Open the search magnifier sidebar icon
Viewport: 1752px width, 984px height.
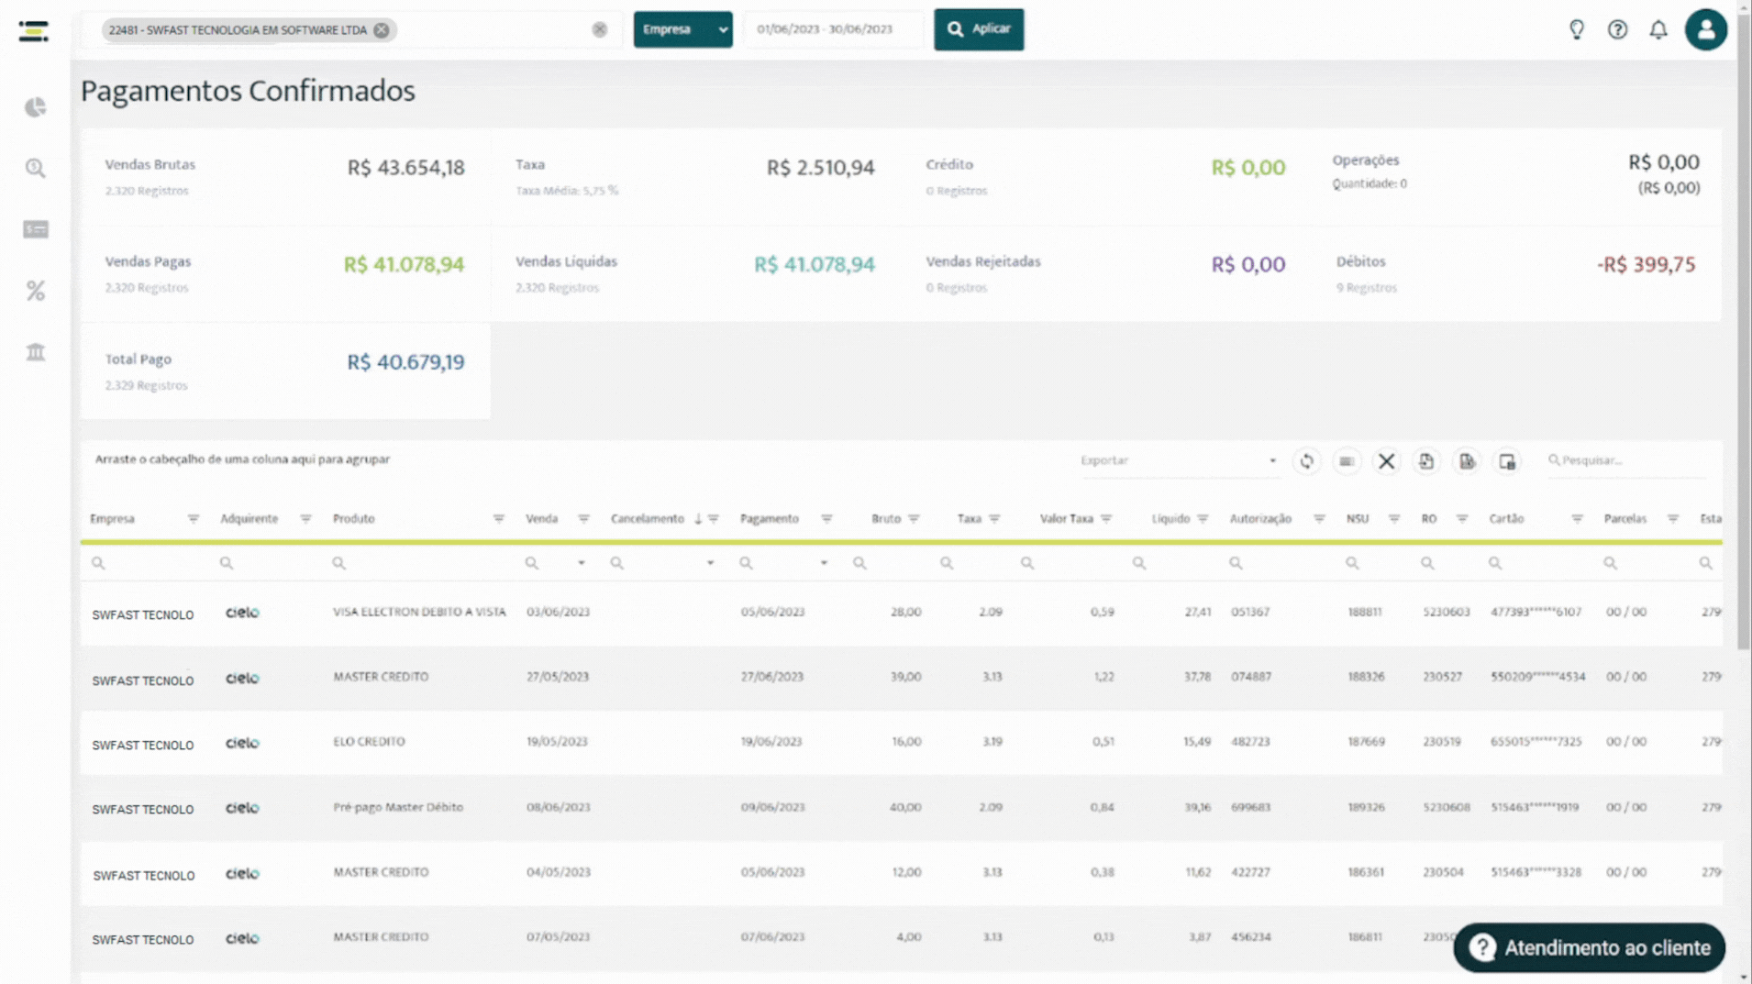pyautogui.click(x=35, y=168)
